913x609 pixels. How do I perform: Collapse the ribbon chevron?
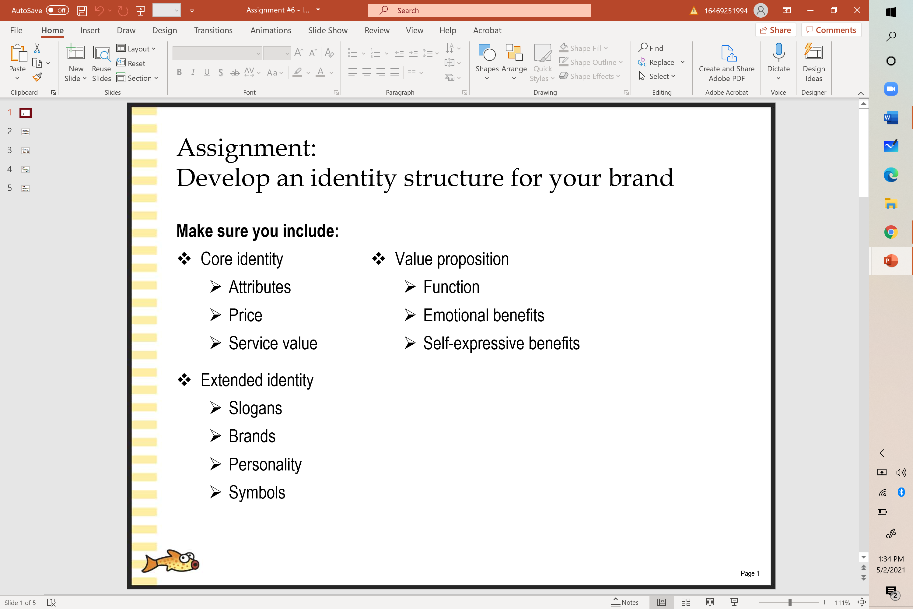click(861, 93)
